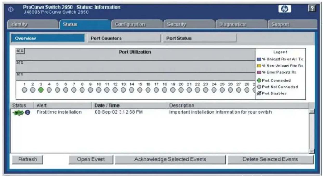
Task: Select port 2 indicator circle
Action: (33, 90)
